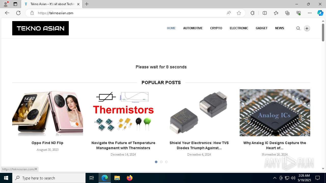The image size is (326, 183).
Task: Close the Tekno Asian tab
Action: point(78,4)
